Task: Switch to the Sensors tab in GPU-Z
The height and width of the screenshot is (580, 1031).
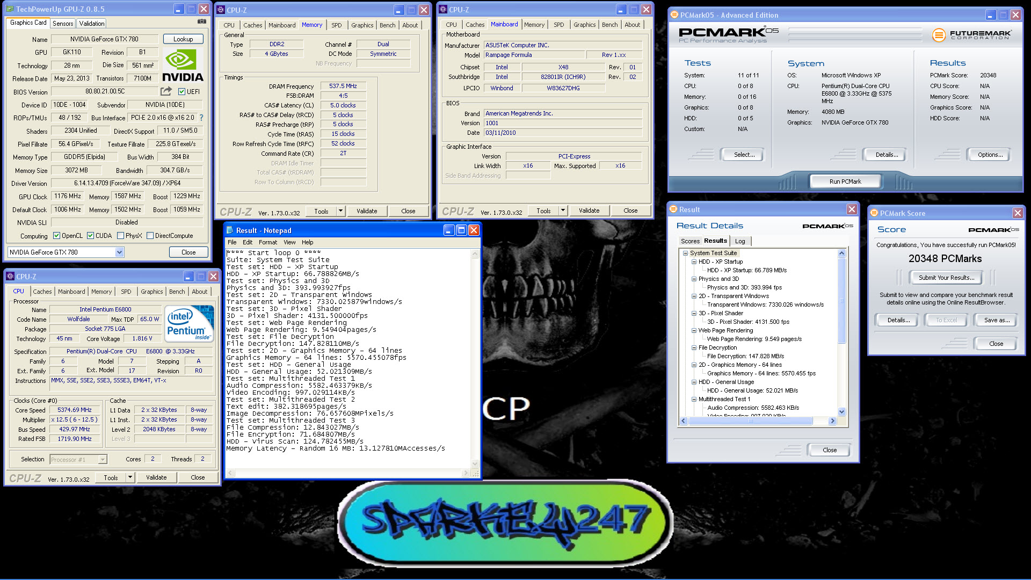Action: coord(63,24)
